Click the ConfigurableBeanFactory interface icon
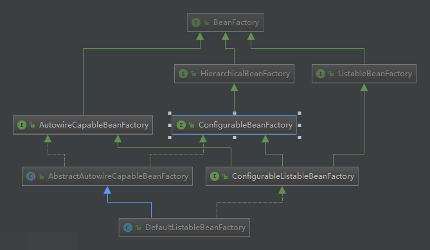This screenshot has width=430, height=250. (x=181, y=125)
